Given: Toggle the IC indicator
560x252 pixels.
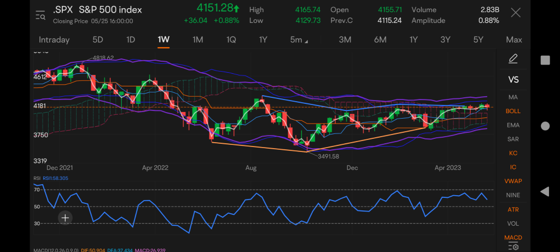Looking at the screenshot, I should click(513, 167).
